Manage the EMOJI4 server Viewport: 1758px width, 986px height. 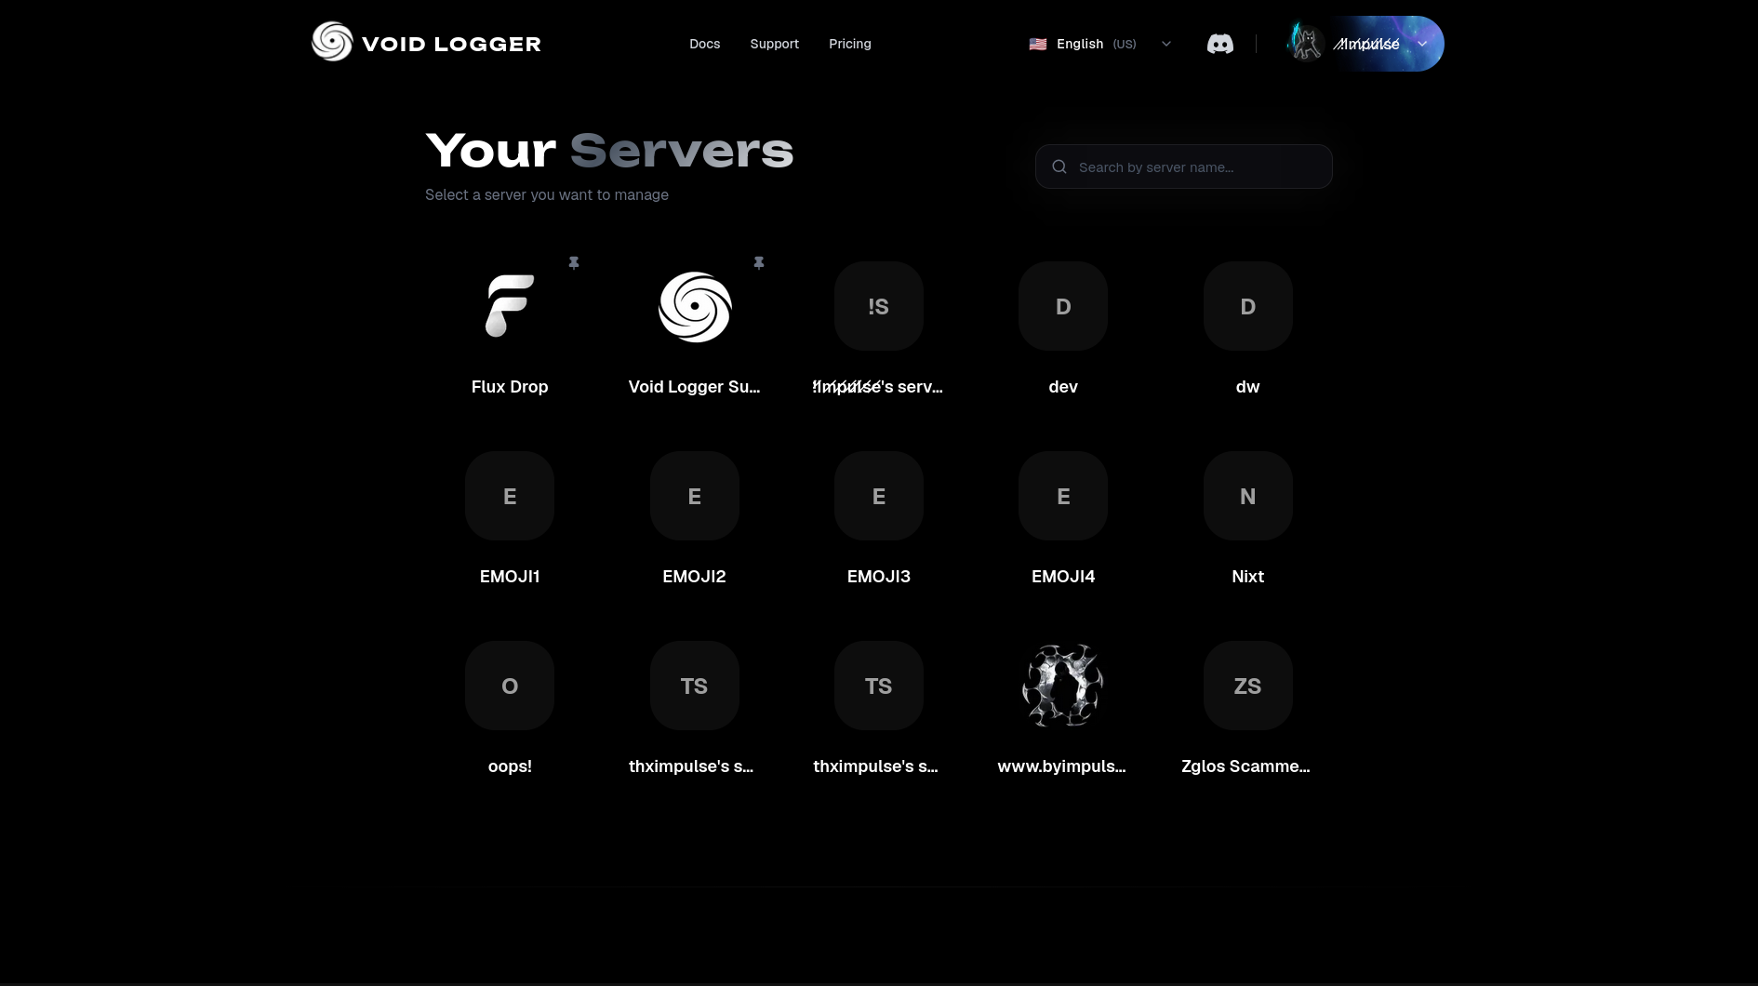[1063, 496]
